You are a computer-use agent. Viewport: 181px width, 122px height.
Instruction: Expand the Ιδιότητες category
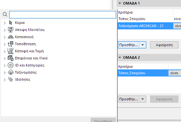coord(5,80)
